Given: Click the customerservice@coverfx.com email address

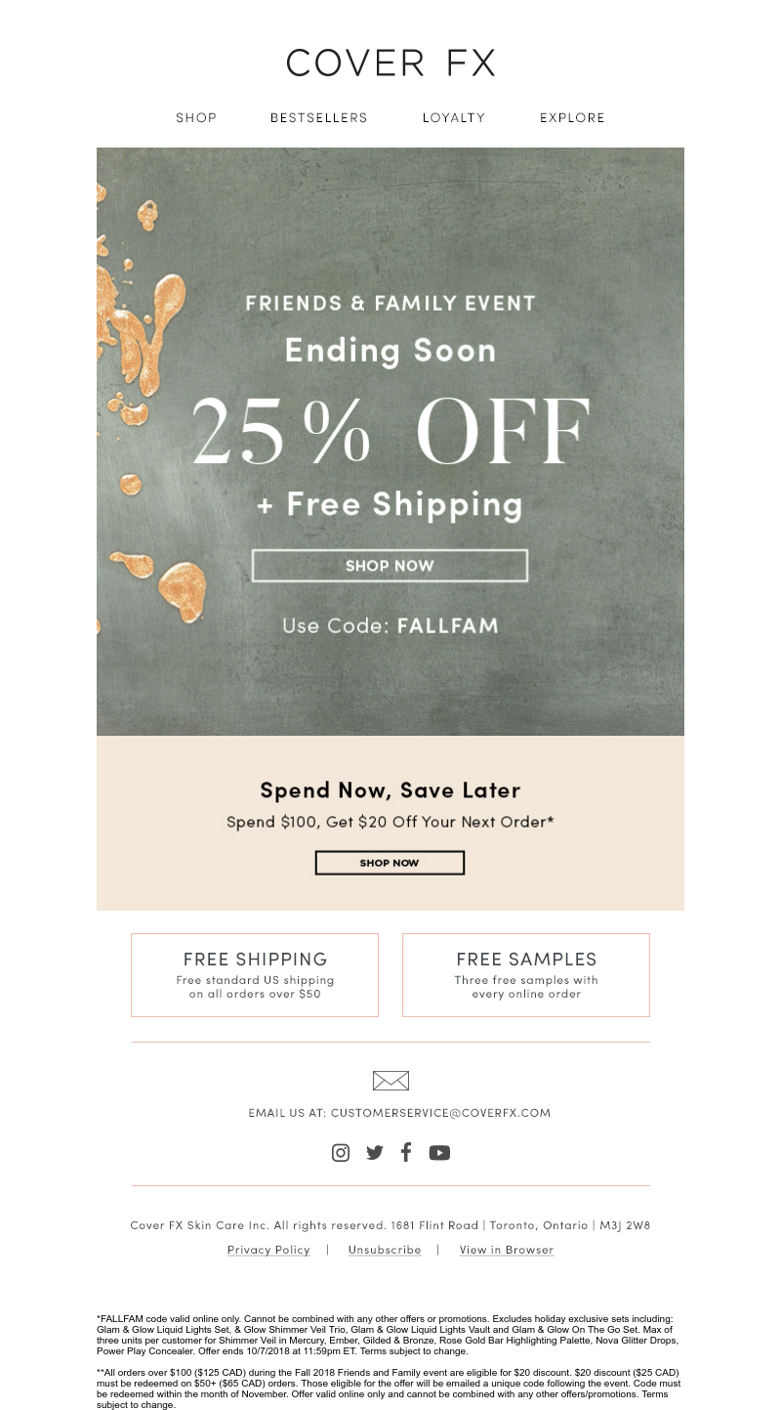Looking at the screenshot, I should pos(440,1113).
